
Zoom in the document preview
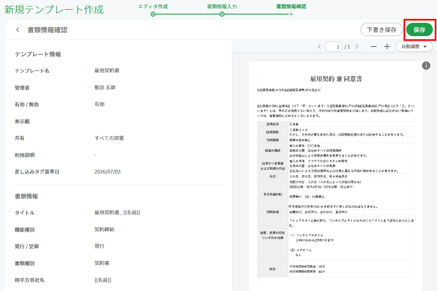(x=387, y=47)
